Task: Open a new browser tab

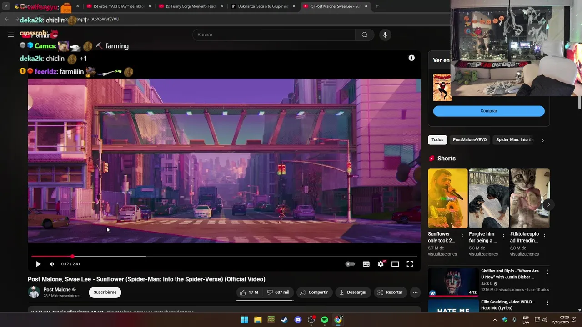Action: [x=377, y=6]
